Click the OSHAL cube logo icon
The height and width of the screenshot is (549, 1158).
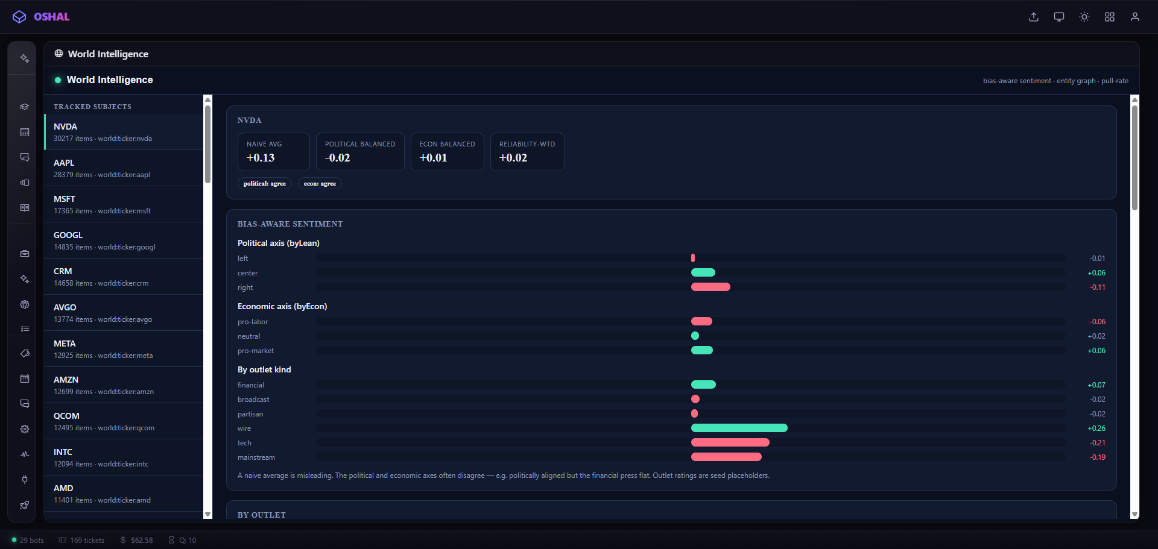(x=19, y=17)
